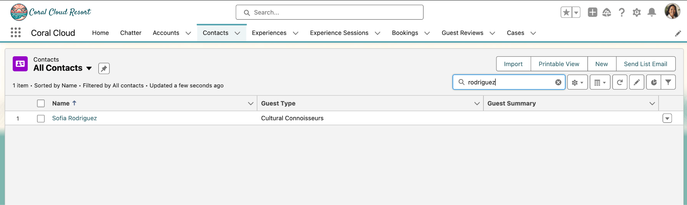Open the charts panel icon
Screen dimensions: 687x205
pyautogui.click(x=653, y=82)
